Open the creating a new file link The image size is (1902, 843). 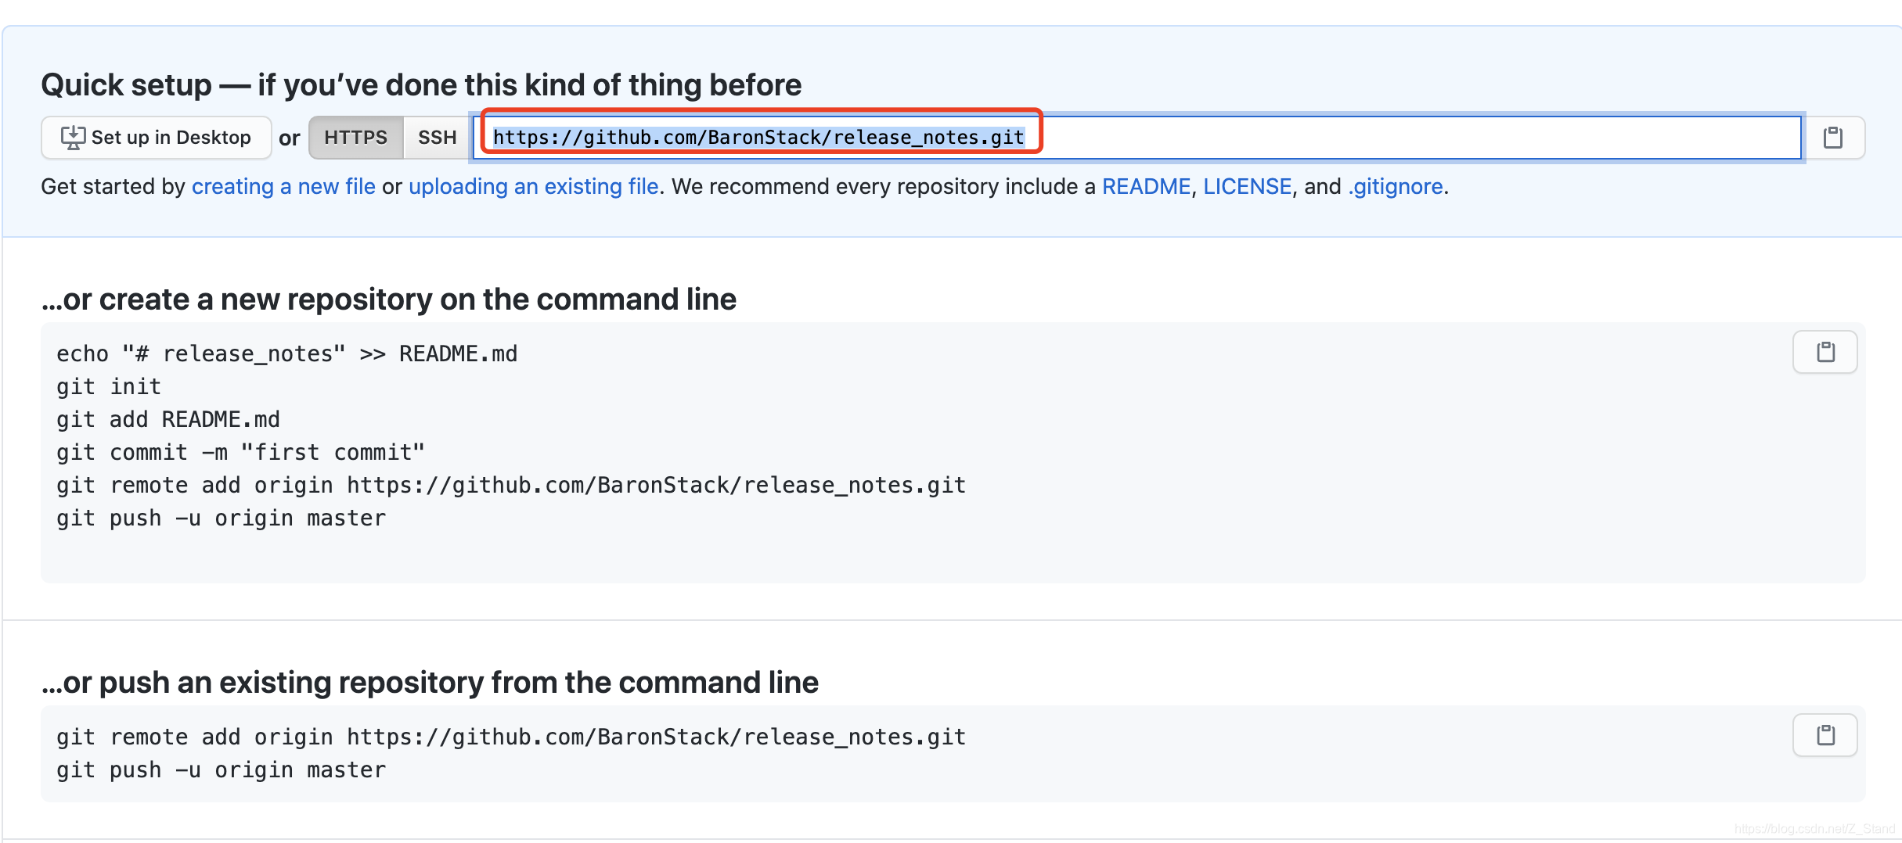[x=285, y=186]
